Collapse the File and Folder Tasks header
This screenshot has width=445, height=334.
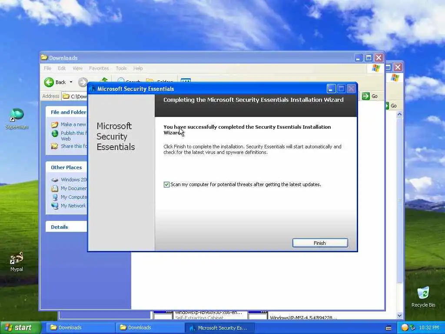tap(66, 112)
